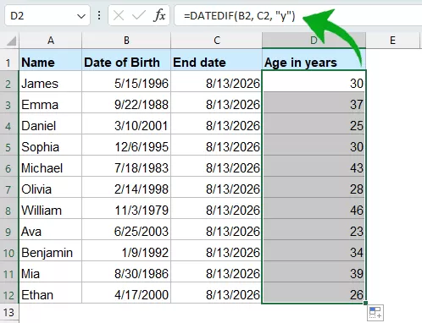
Task: Expand the Name Box dropdown arrow
Action: tap(81, 16)
